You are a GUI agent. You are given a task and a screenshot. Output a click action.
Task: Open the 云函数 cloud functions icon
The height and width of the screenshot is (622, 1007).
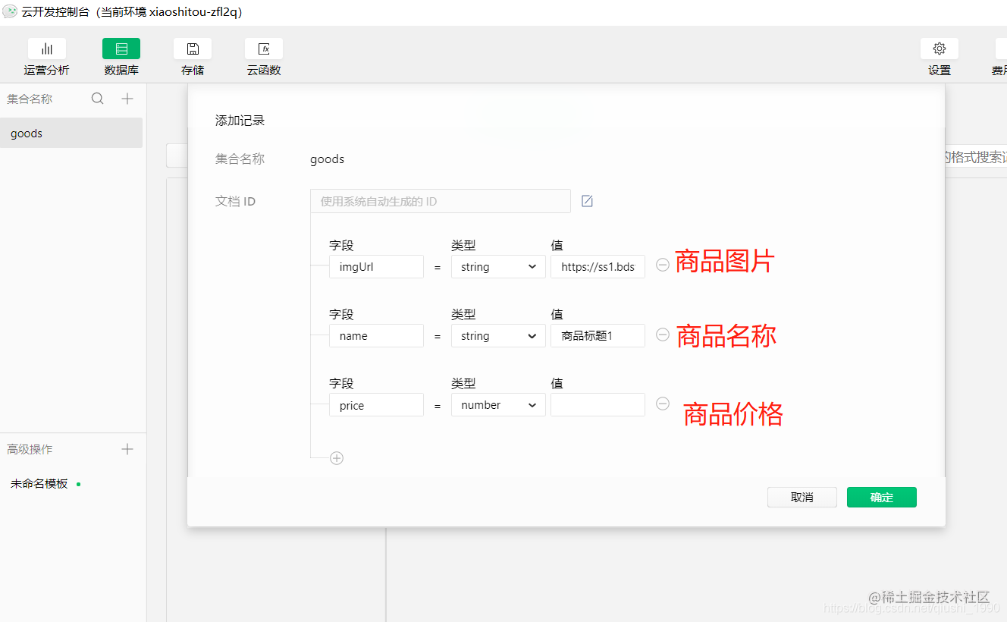[x=264, y=49]
